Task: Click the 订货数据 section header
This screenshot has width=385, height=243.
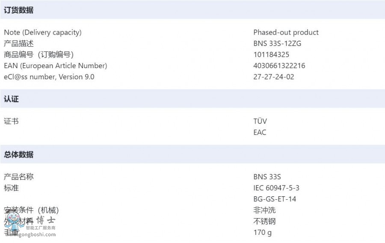Action: [x=192, y=10]
